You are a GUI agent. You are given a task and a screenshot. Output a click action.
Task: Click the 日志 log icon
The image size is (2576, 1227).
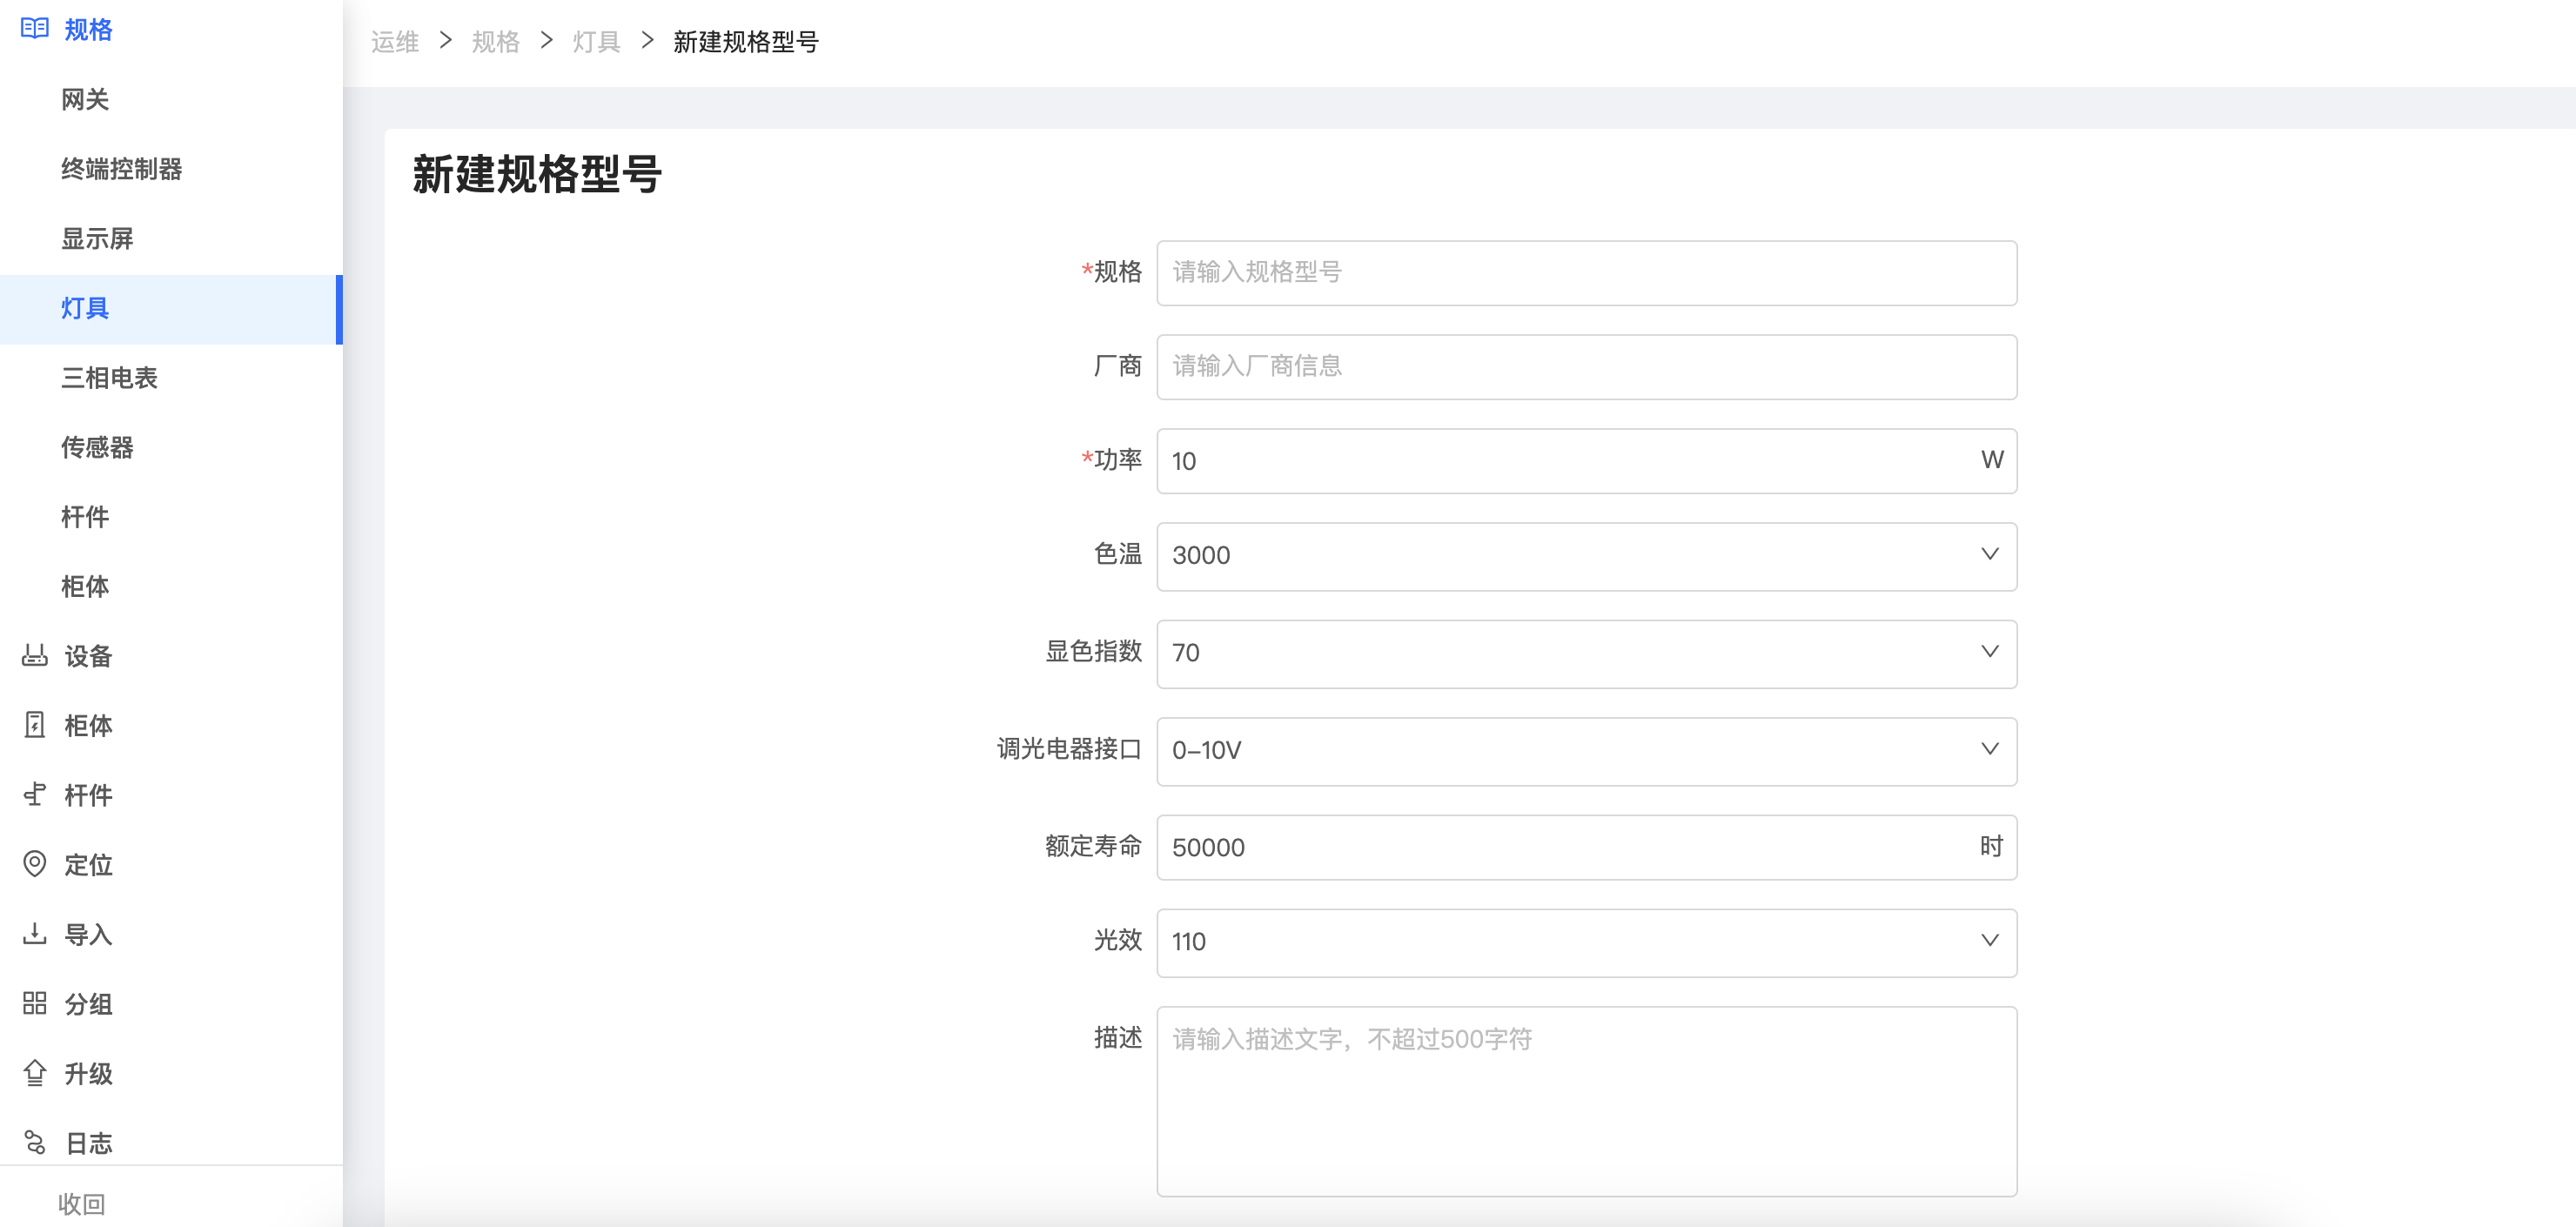click(x=35, y=1142)
